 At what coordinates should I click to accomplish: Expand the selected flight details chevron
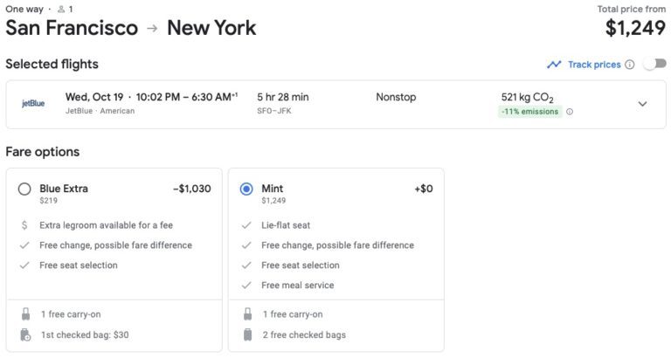(x=642, y=104)
